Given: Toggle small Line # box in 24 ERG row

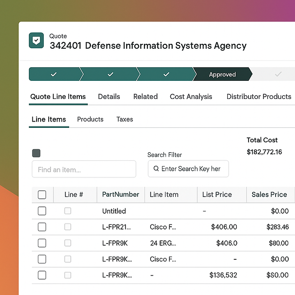Looking at the screenshot, I should [68, 243].
